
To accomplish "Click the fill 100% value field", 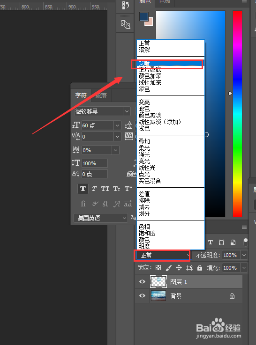I will coord(231,268).
